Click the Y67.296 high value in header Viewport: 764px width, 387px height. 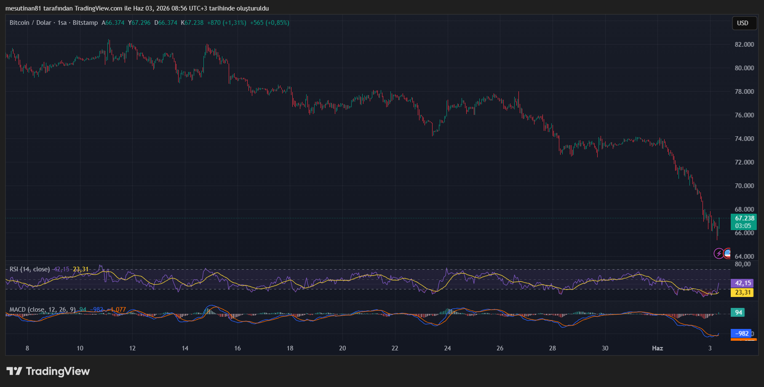tap(139, 23)
